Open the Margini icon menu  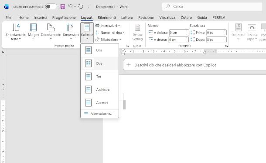[x=33, y=27]
